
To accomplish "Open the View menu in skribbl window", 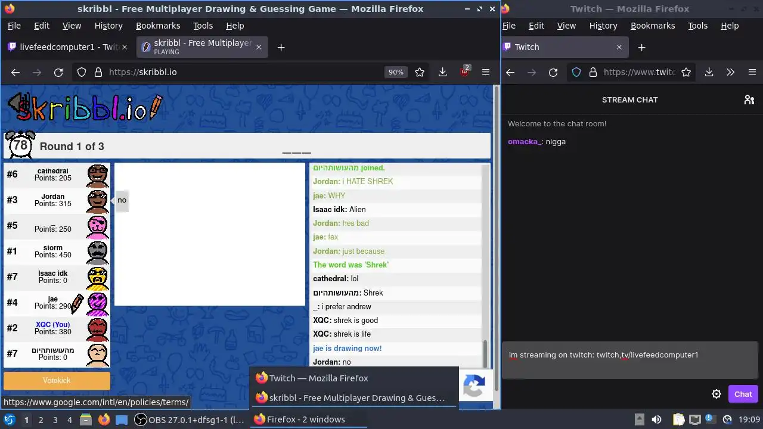I will [x=72, y=26].
